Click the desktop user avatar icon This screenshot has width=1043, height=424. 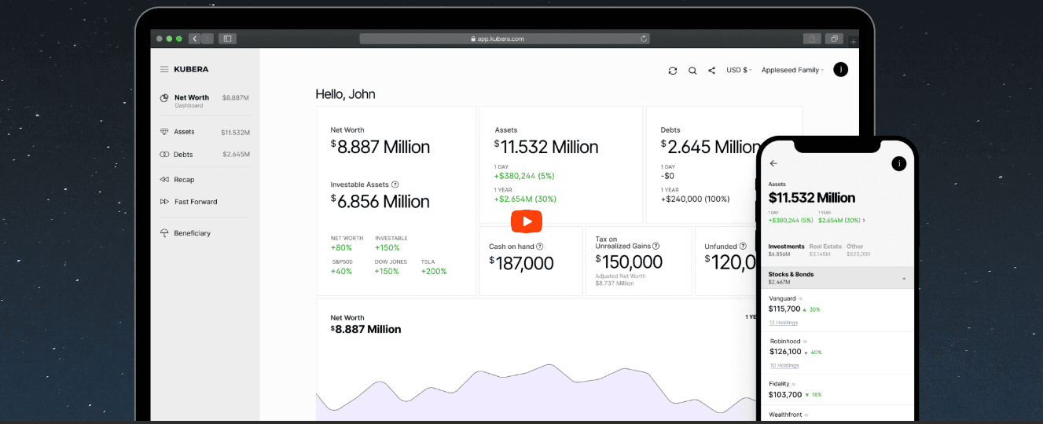point(840,70)
